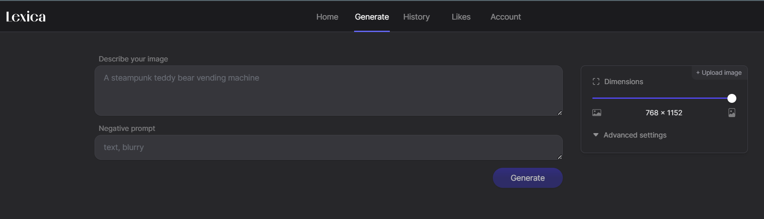Viewport: 764px width, 219px height.
Task: Select the portrait orientation icon
Action: [732, 113]
